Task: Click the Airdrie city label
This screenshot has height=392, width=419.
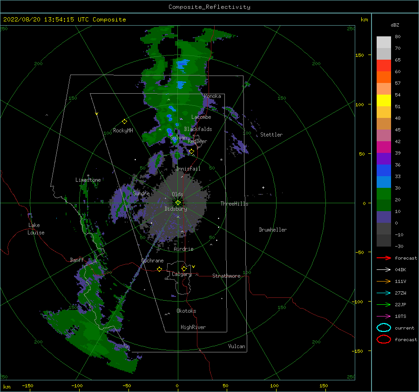Action: 183,249
